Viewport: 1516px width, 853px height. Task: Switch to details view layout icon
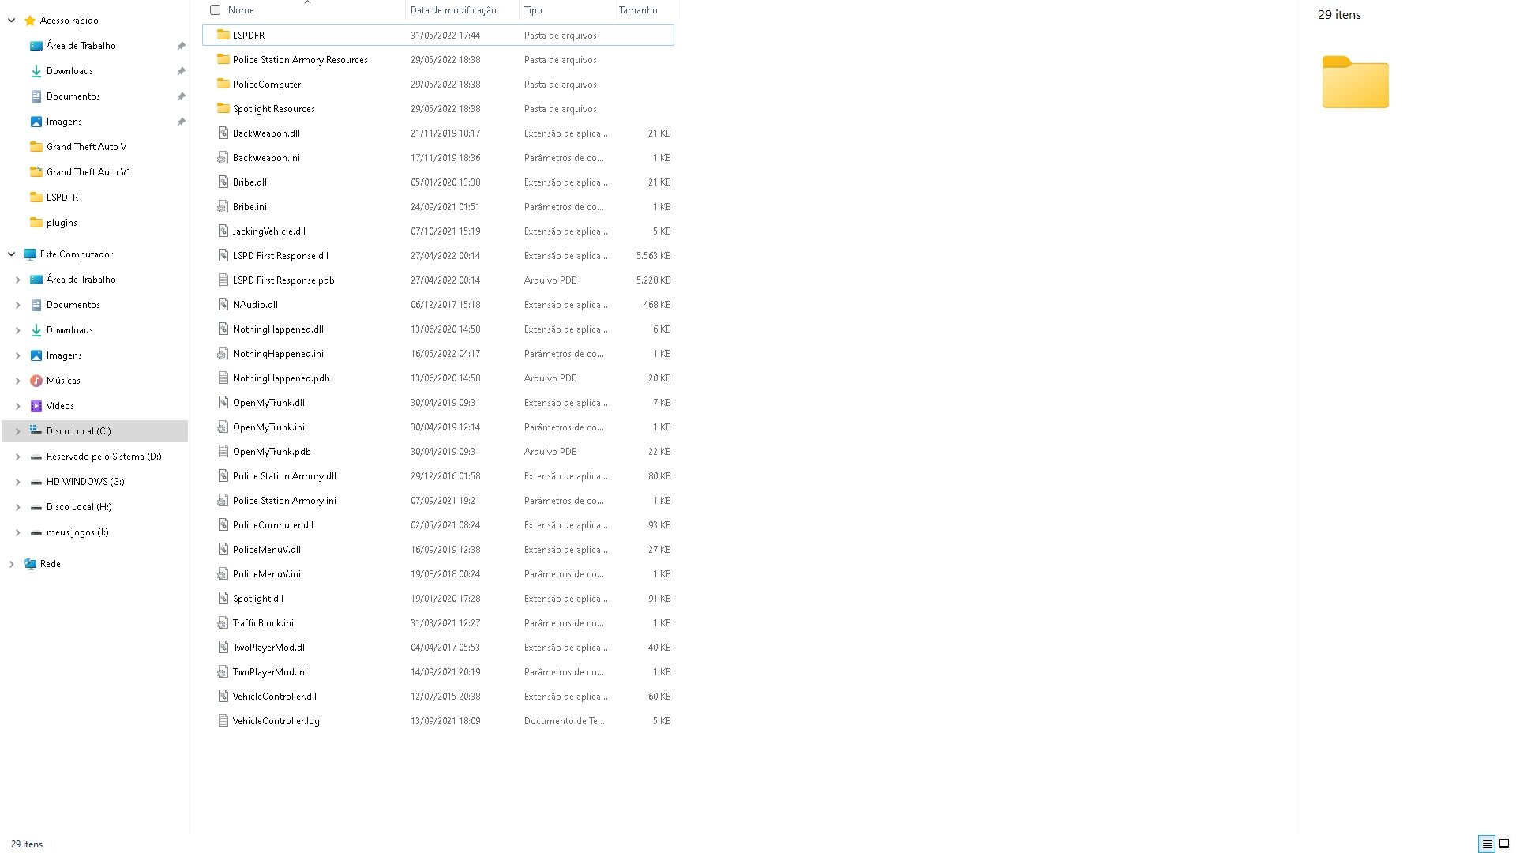(x=1487, y=844)
